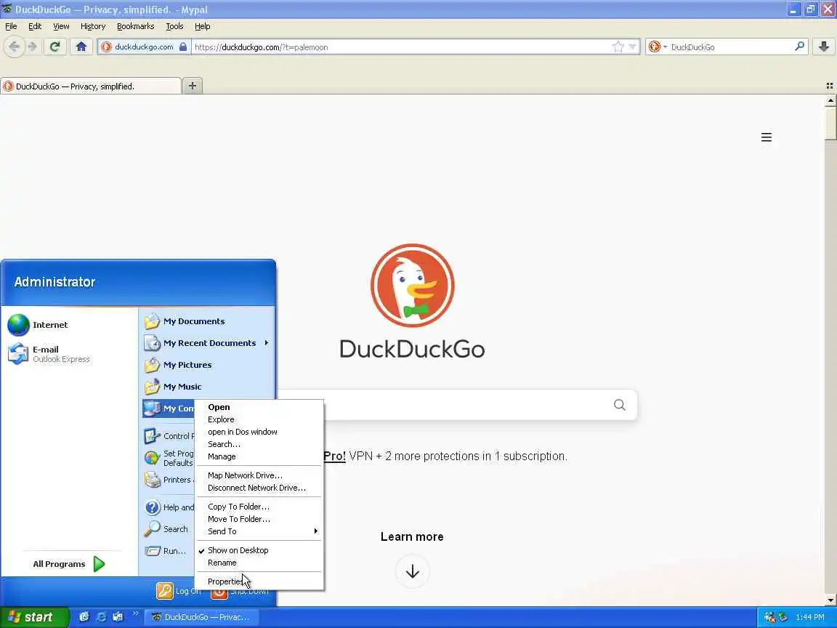The image size is (837, 628).
Task: Open address bar history dropdown arrow
Action: (633, 47)
